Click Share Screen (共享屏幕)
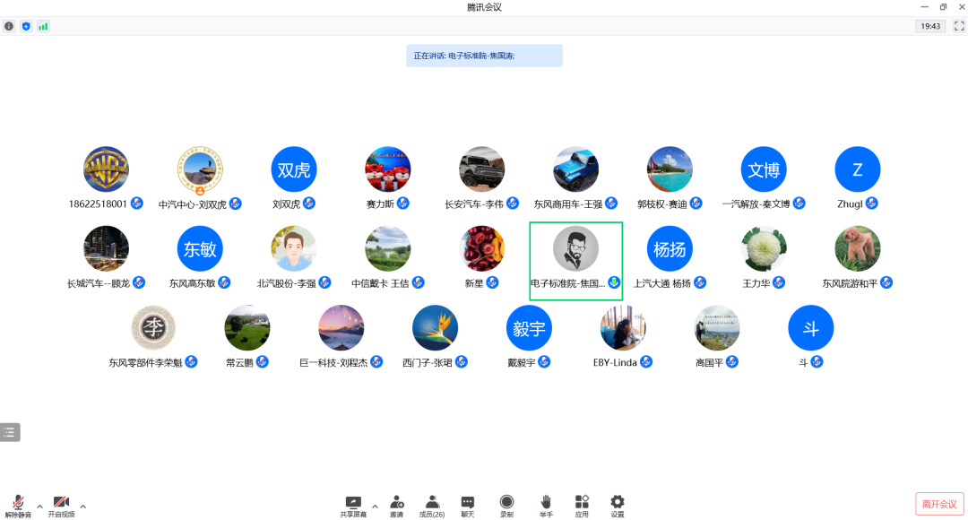The image size is (968, 520). point(353,505)
